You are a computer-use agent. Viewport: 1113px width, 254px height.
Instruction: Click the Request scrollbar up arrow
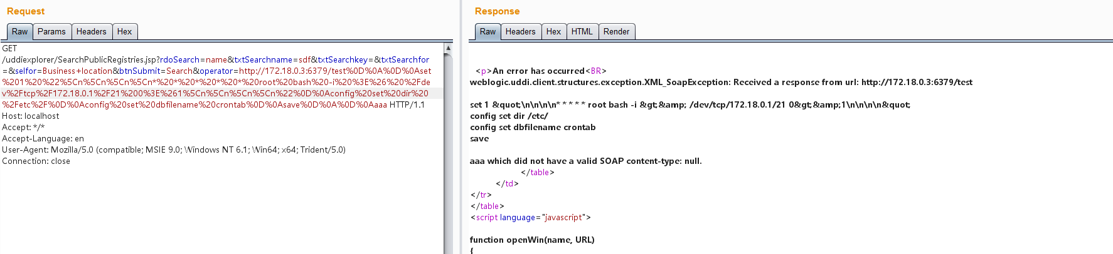[448, 48]
